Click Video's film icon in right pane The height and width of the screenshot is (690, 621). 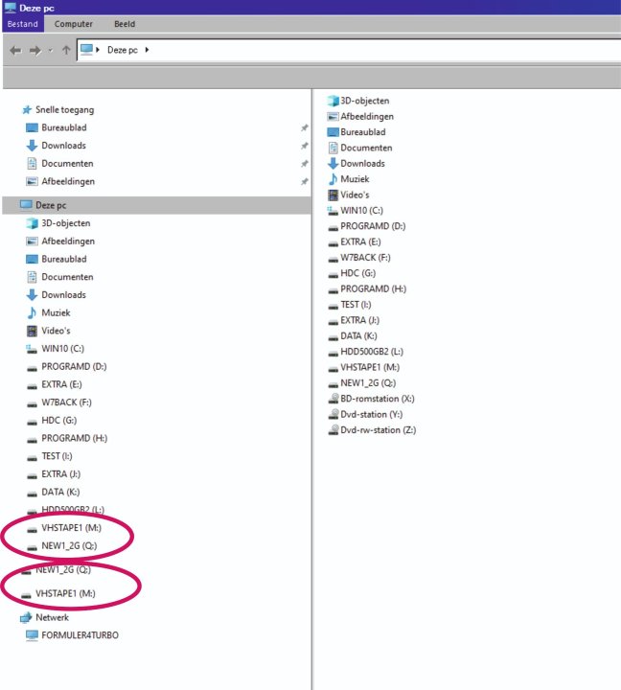333,195
